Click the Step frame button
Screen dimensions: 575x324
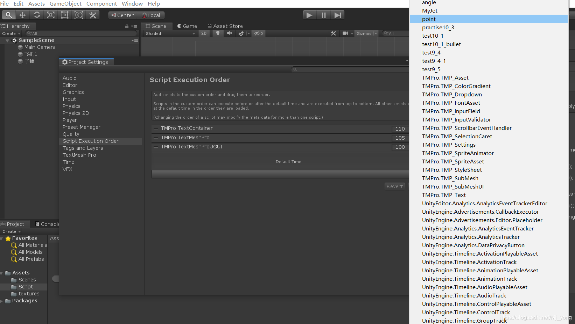337,15
